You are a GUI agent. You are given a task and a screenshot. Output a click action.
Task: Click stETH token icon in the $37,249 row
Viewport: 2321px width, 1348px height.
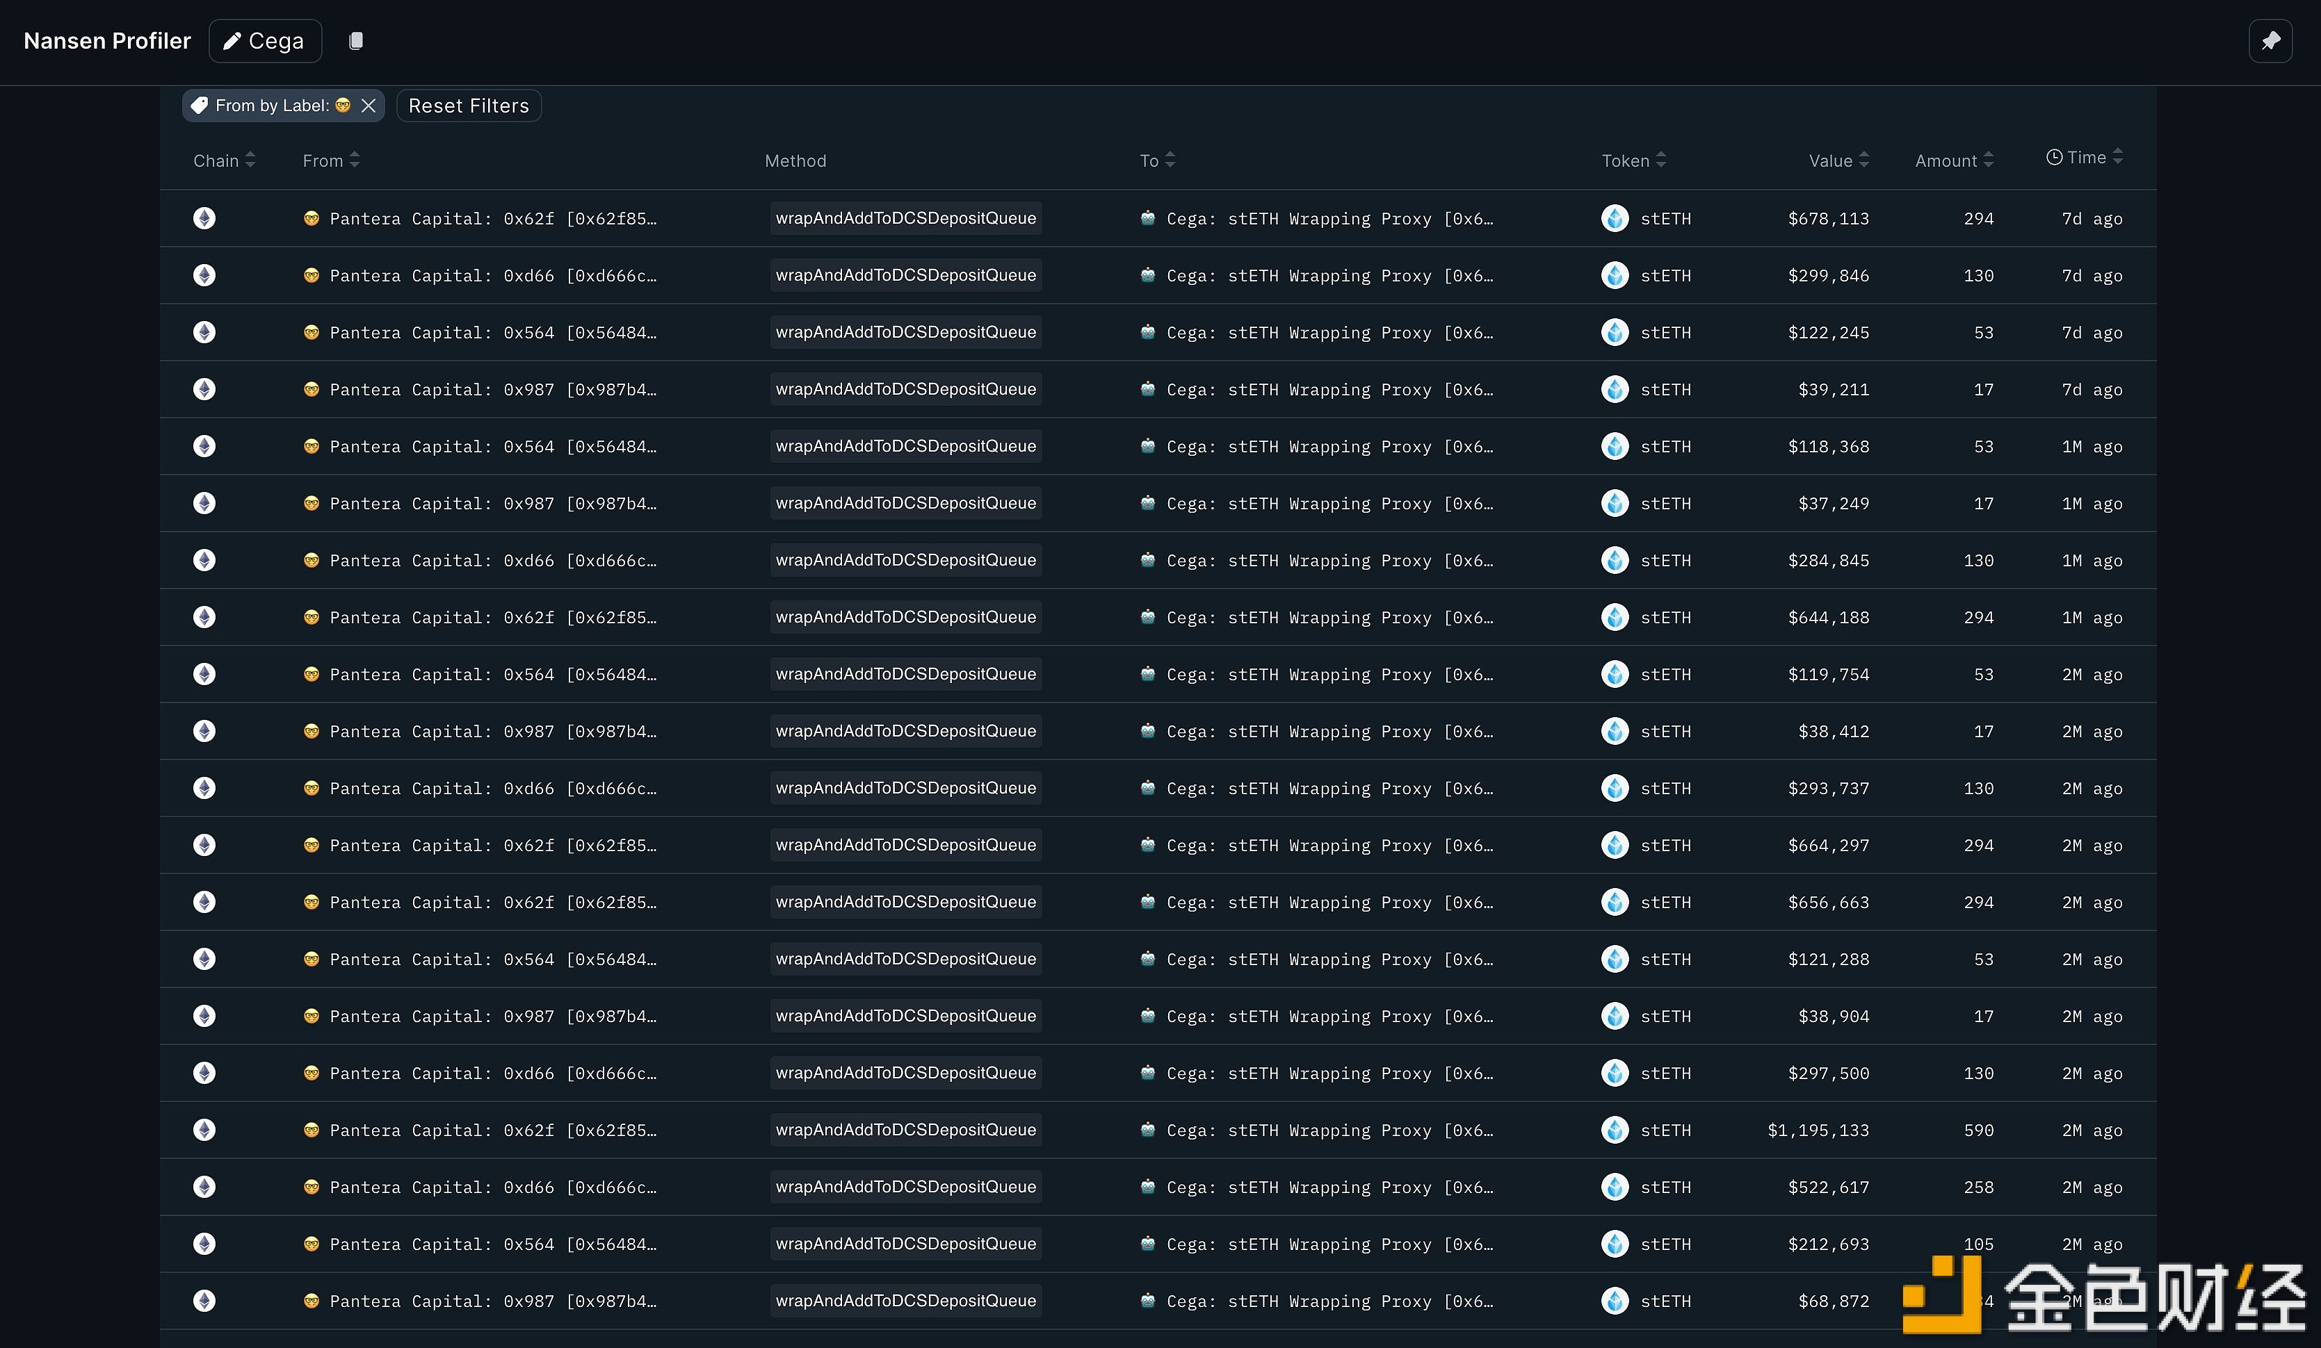coord(1615,503)
